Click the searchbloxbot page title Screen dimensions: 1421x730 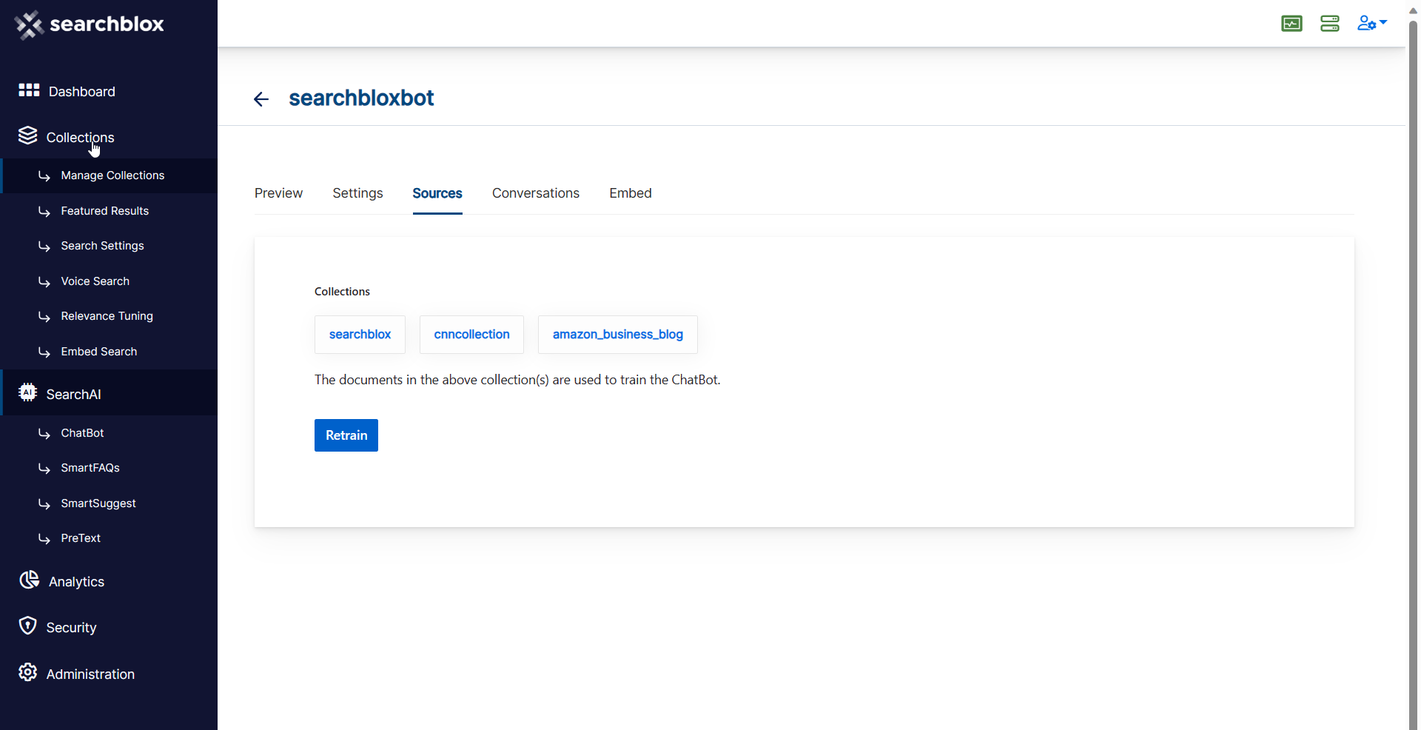tap(361, 98)
